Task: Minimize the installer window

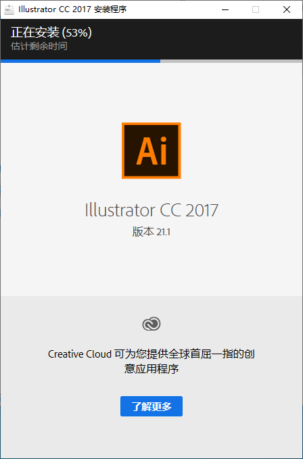Action: [225, 9]
